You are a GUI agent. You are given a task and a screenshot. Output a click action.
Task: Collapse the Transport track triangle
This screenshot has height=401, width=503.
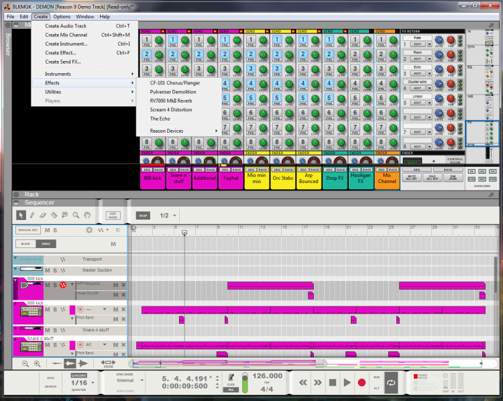click(x=15, y=258)
